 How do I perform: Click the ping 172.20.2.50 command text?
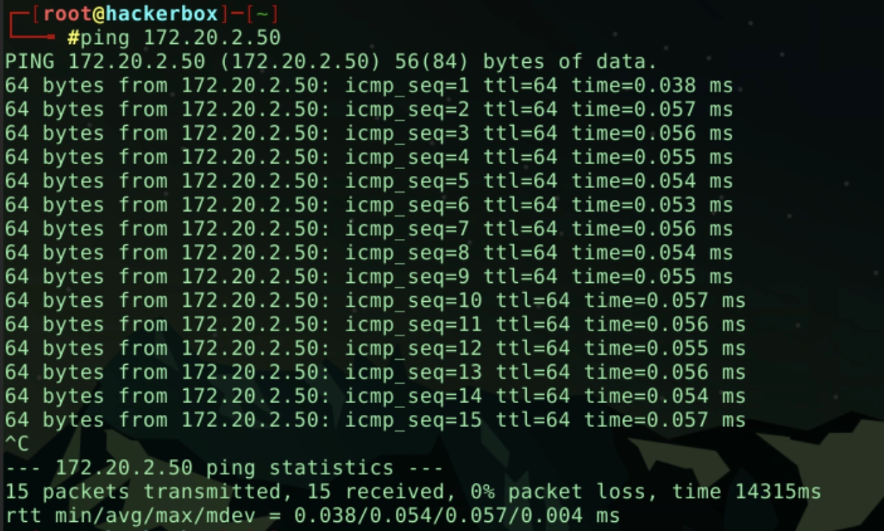(180, 37)
